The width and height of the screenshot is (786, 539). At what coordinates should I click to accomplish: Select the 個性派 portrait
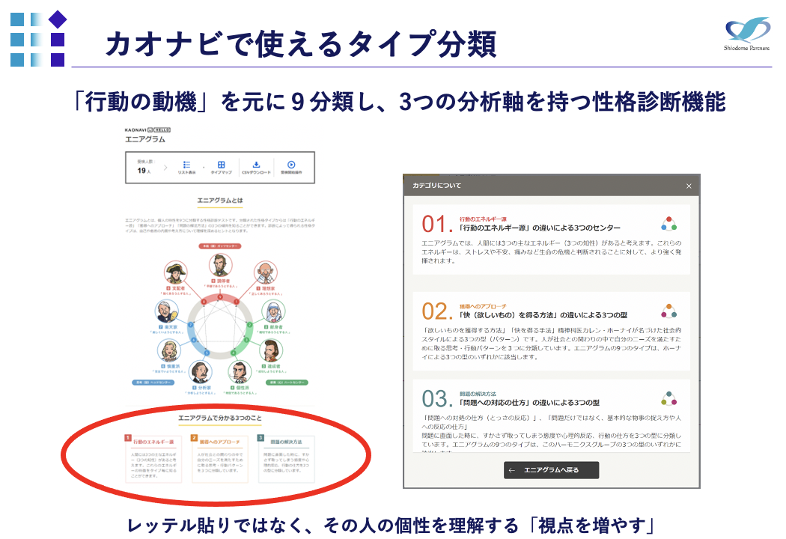click(240, 372)
